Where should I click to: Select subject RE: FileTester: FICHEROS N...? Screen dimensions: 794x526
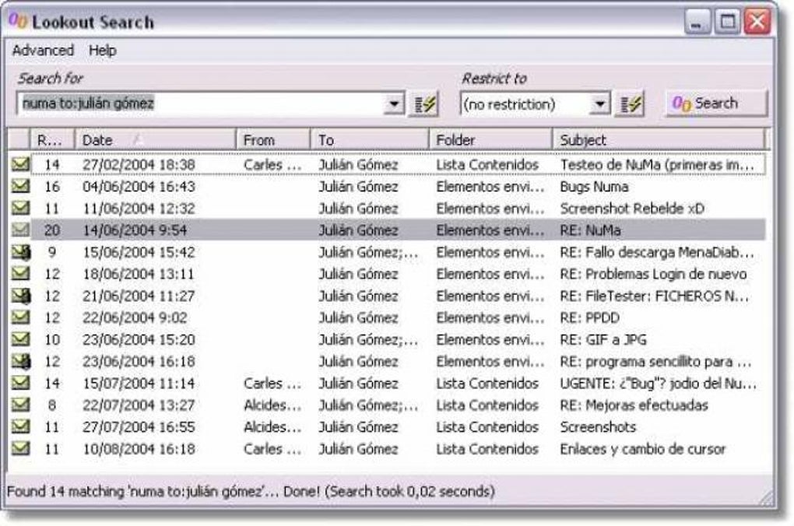pyautogui.click(x=654, y=296)
